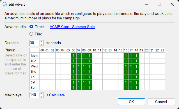Viewport: 179px width, 109px height.
Task: Select the File radio button
Action: tap(31, 34)
